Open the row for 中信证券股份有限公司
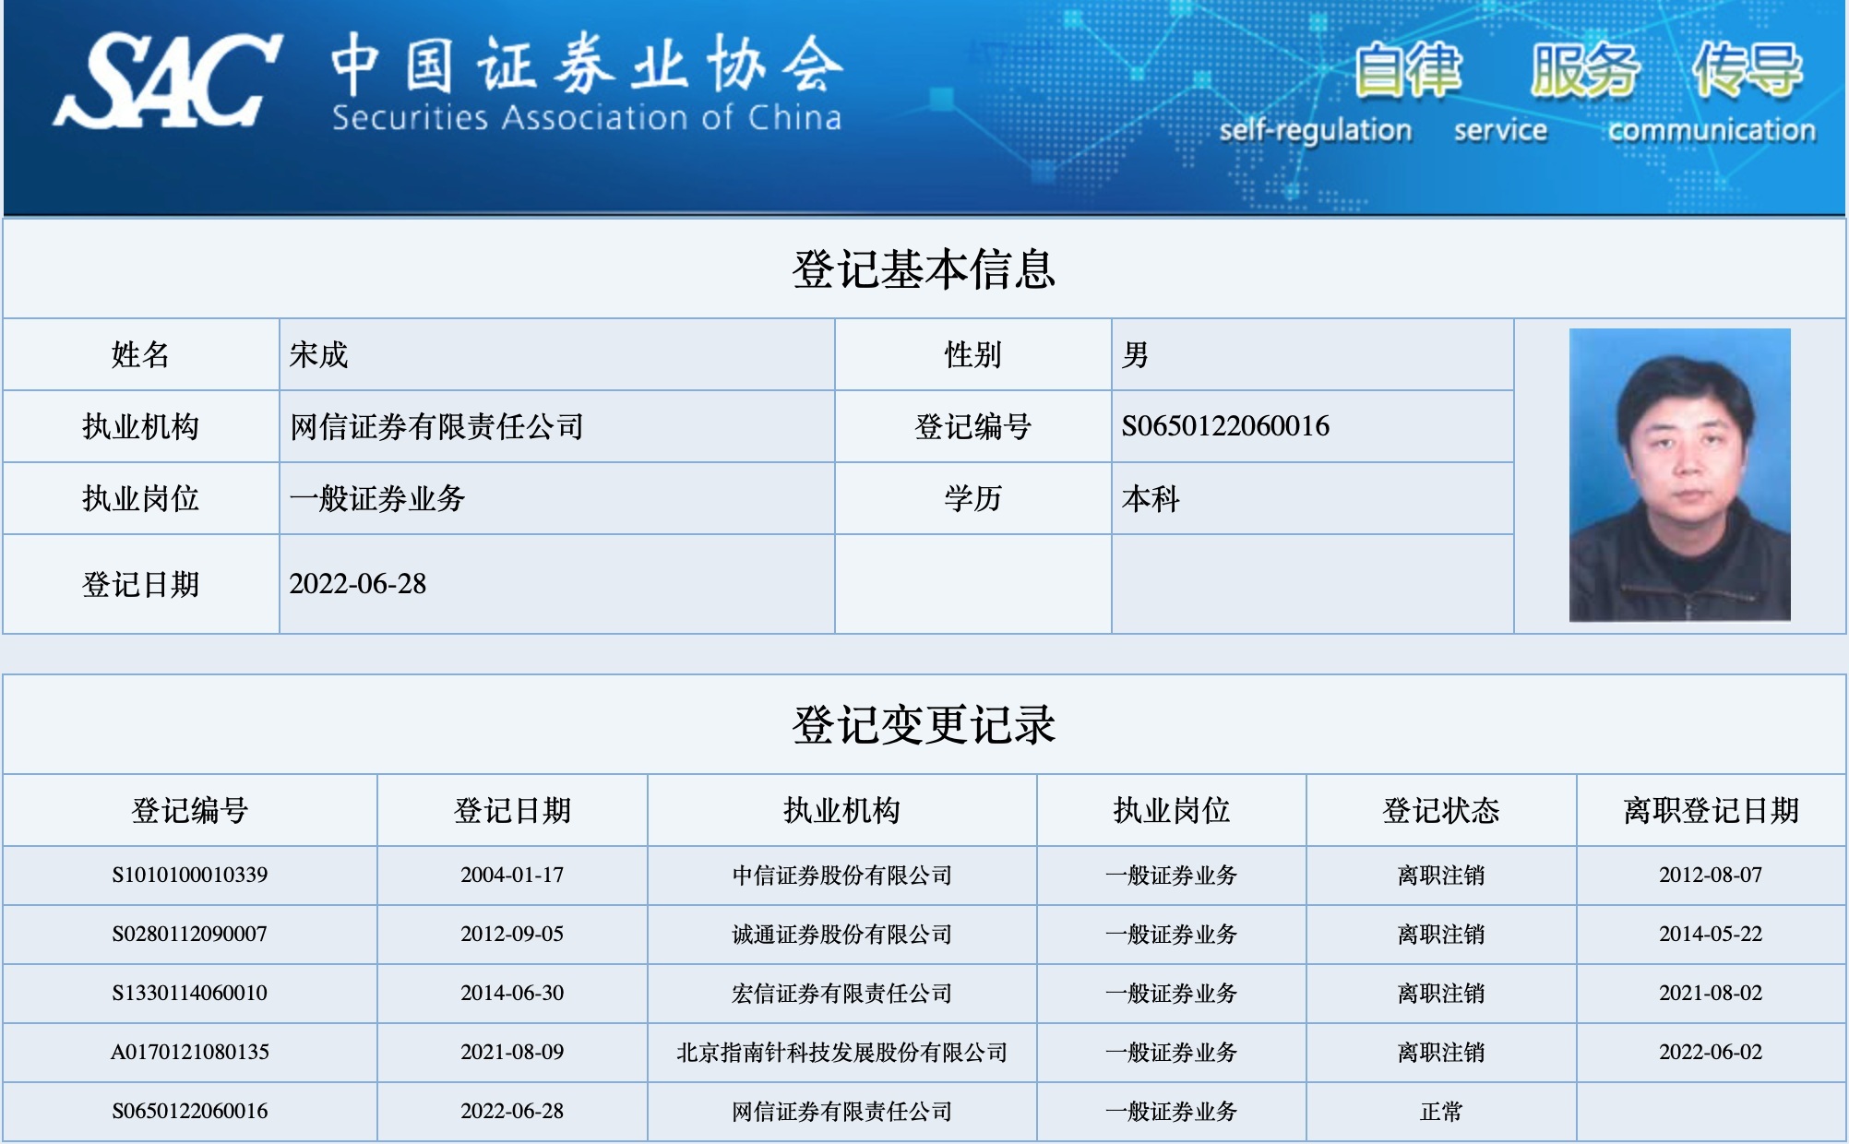 pyautogui.click(x=841, y=876)
